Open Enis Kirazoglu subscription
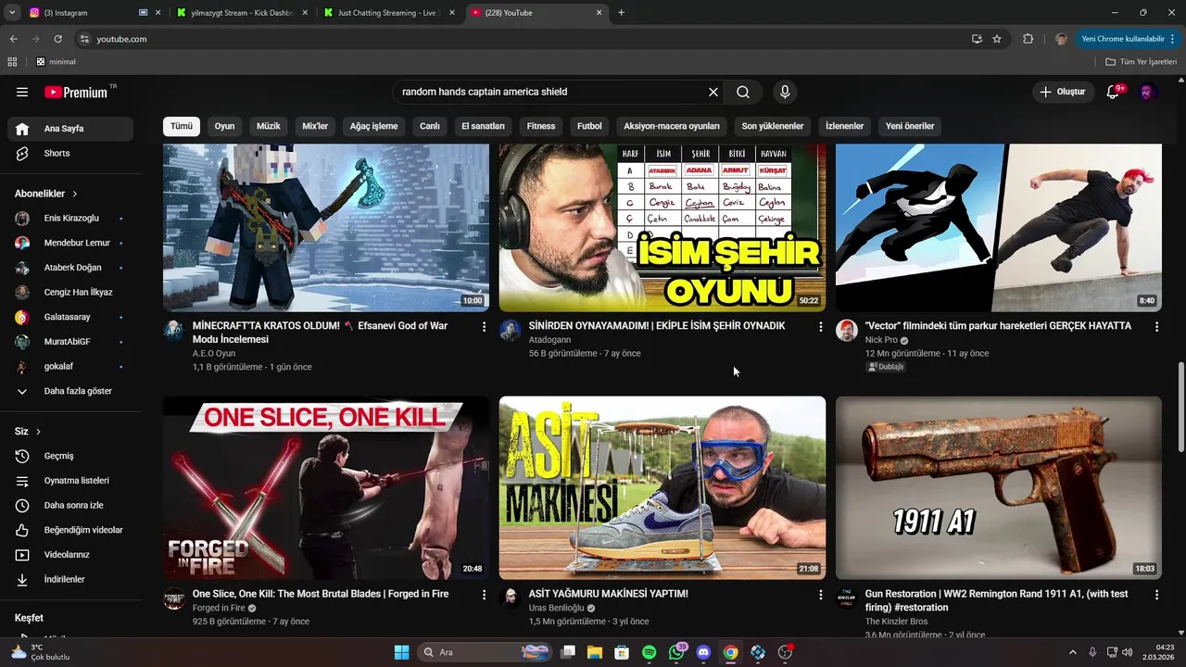Screen dimensions: 1186x667 [70, 219]
